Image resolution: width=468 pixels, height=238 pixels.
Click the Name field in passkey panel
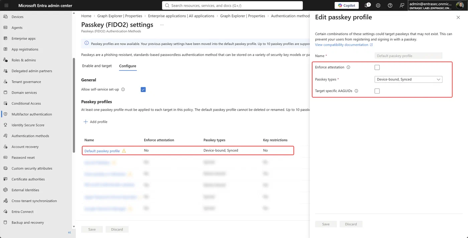[x=408, y=56]
